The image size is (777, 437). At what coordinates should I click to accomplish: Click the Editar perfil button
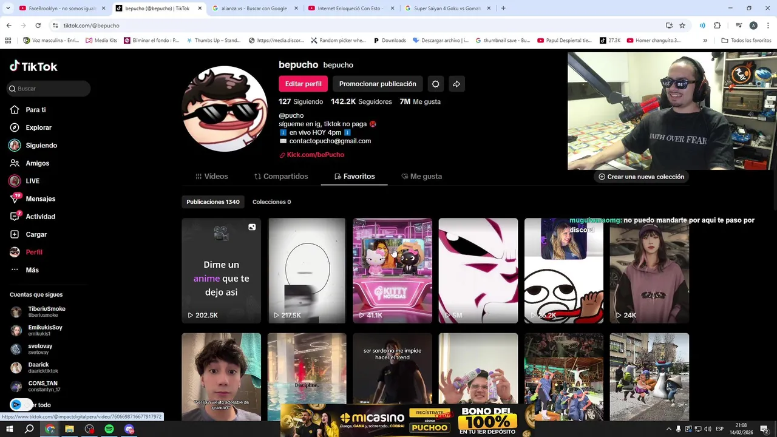click(303, 84)
